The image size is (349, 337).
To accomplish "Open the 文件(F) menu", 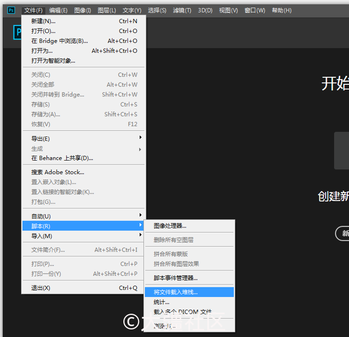I will [x=34, y=10].
